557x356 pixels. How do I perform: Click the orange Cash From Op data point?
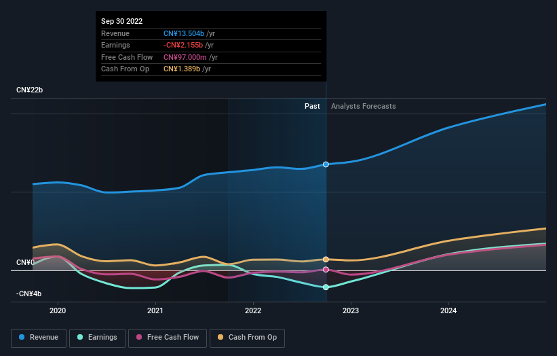click(326, 260)
